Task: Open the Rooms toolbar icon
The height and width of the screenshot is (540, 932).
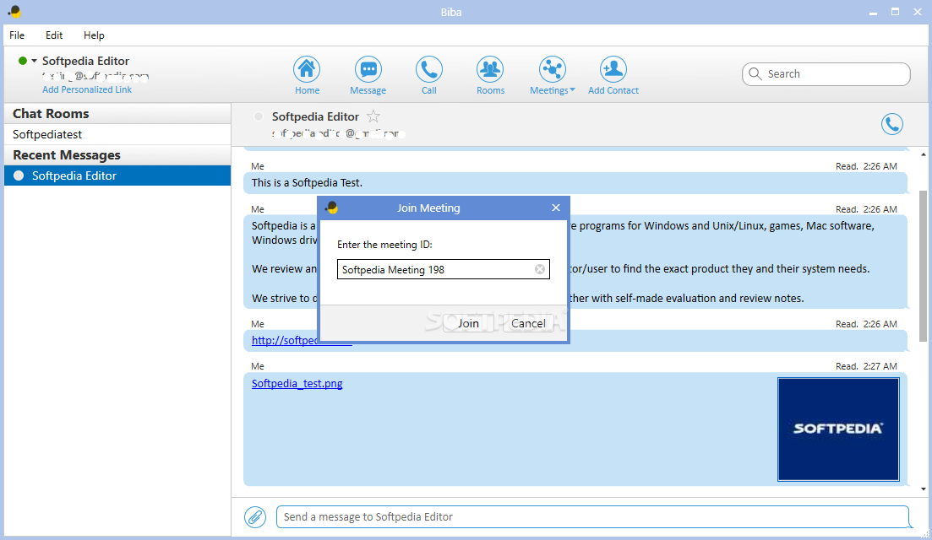Action: click(x=490, y=70)
